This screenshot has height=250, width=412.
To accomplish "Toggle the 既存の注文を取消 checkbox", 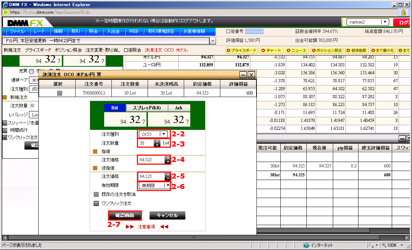I will 96,194.
